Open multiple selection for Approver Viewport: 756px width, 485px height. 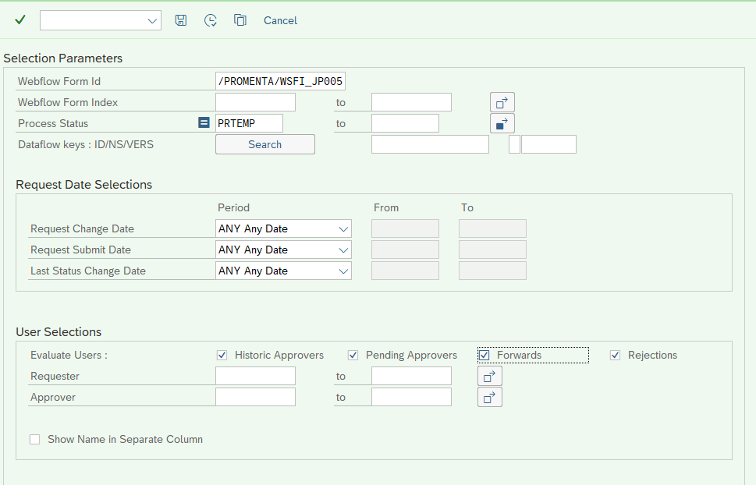pyautogui.click(x=489, y=397)
